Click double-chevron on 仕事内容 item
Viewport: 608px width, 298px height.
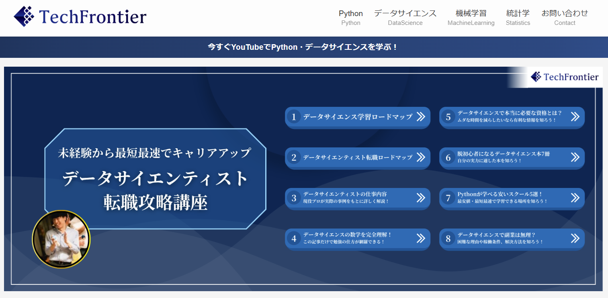click(421, 198)
